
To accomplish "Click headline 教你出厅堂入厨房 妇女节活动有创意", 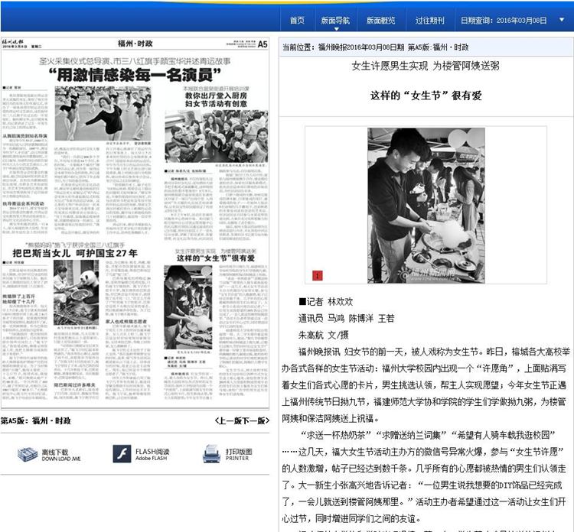I will (x=216, y=99).
